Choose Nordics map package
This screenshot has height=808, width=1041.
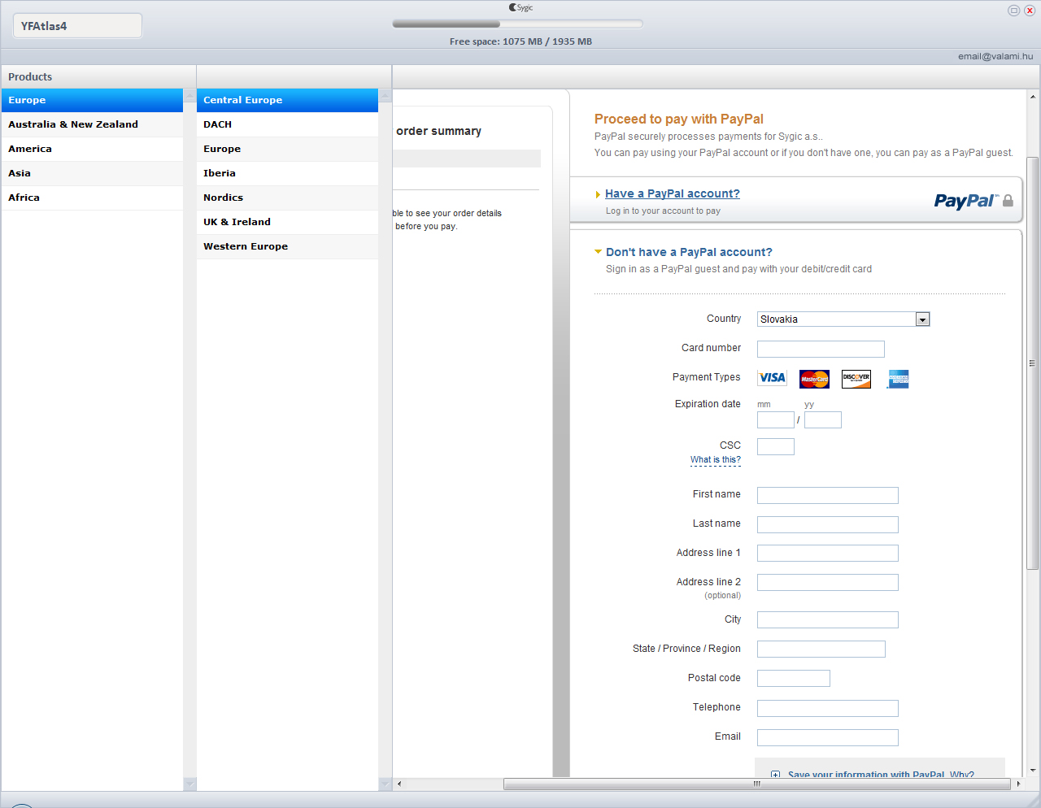[x=287, y=198]
